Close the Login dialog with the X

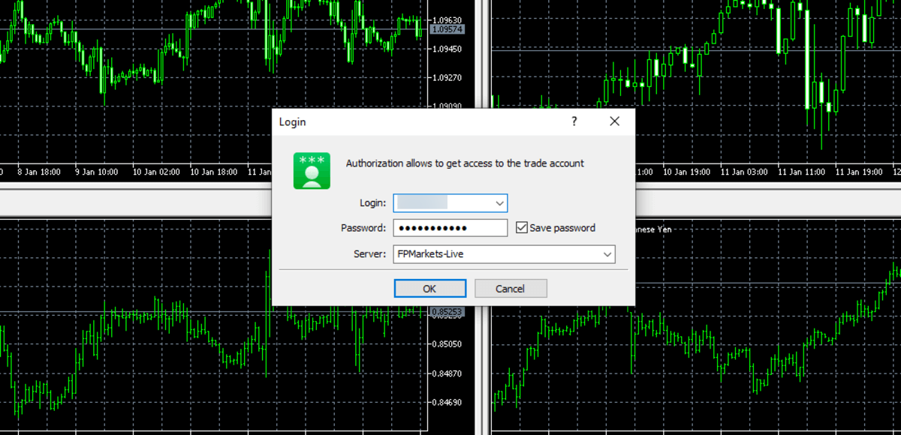tap(614, 121)
